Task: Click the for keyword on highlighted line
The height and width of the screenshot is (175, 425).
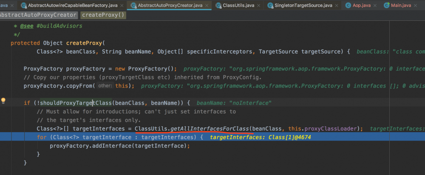Action: 42,137
